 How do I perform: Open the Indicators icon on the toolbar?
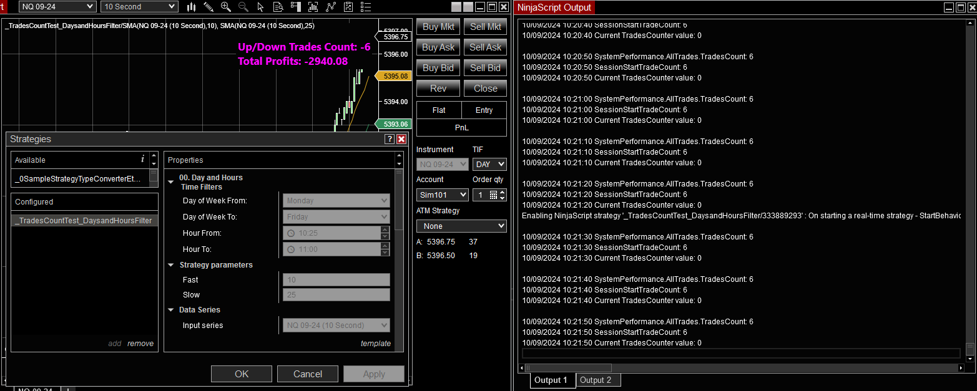(x=314, y=7)
